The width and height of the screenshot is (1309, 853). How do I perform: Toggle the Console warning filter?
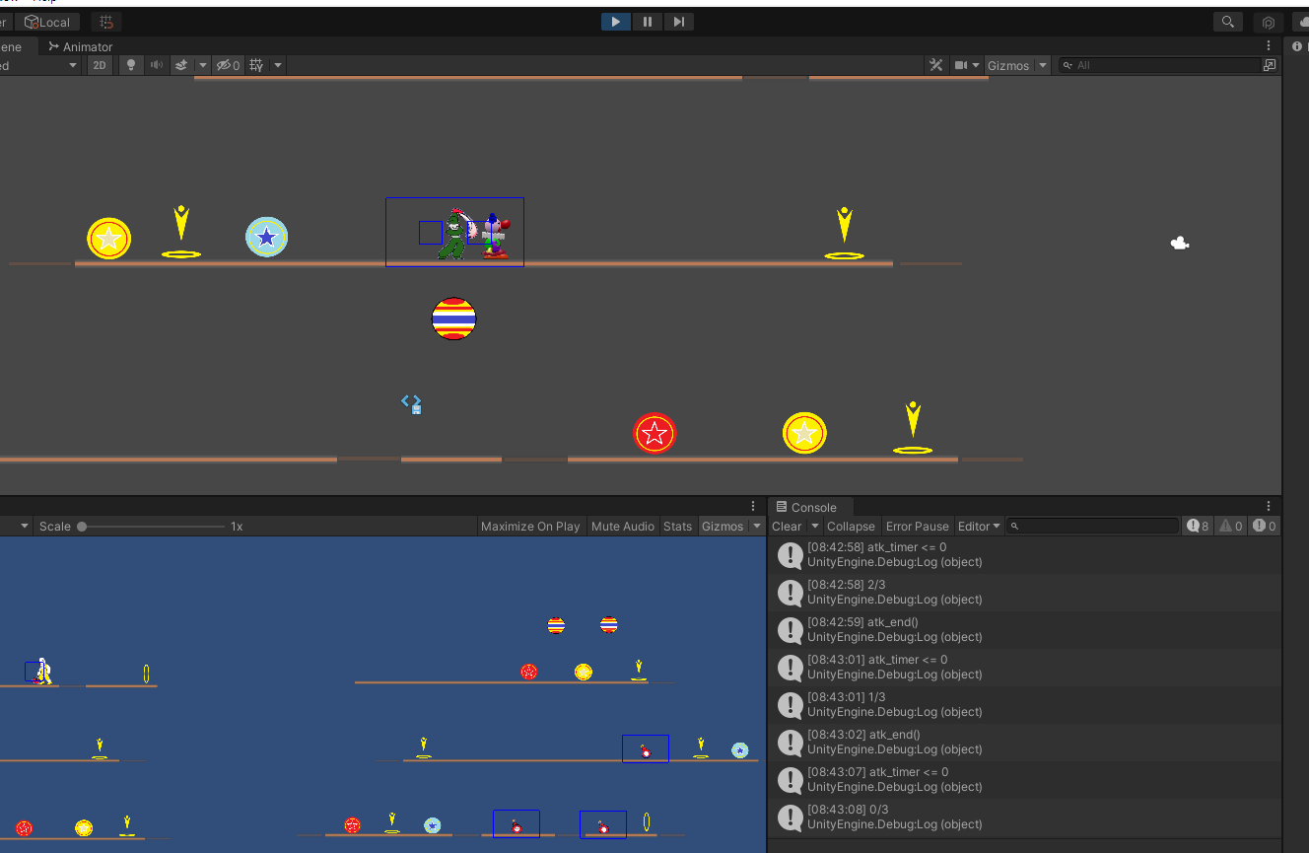(x=1231, y=527)
